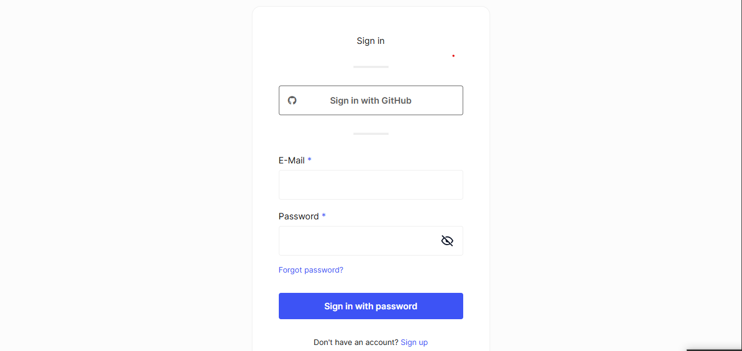Click the red asterisk beside Password
The height and width of the screenshot is (351, 742).
[323, 216]
